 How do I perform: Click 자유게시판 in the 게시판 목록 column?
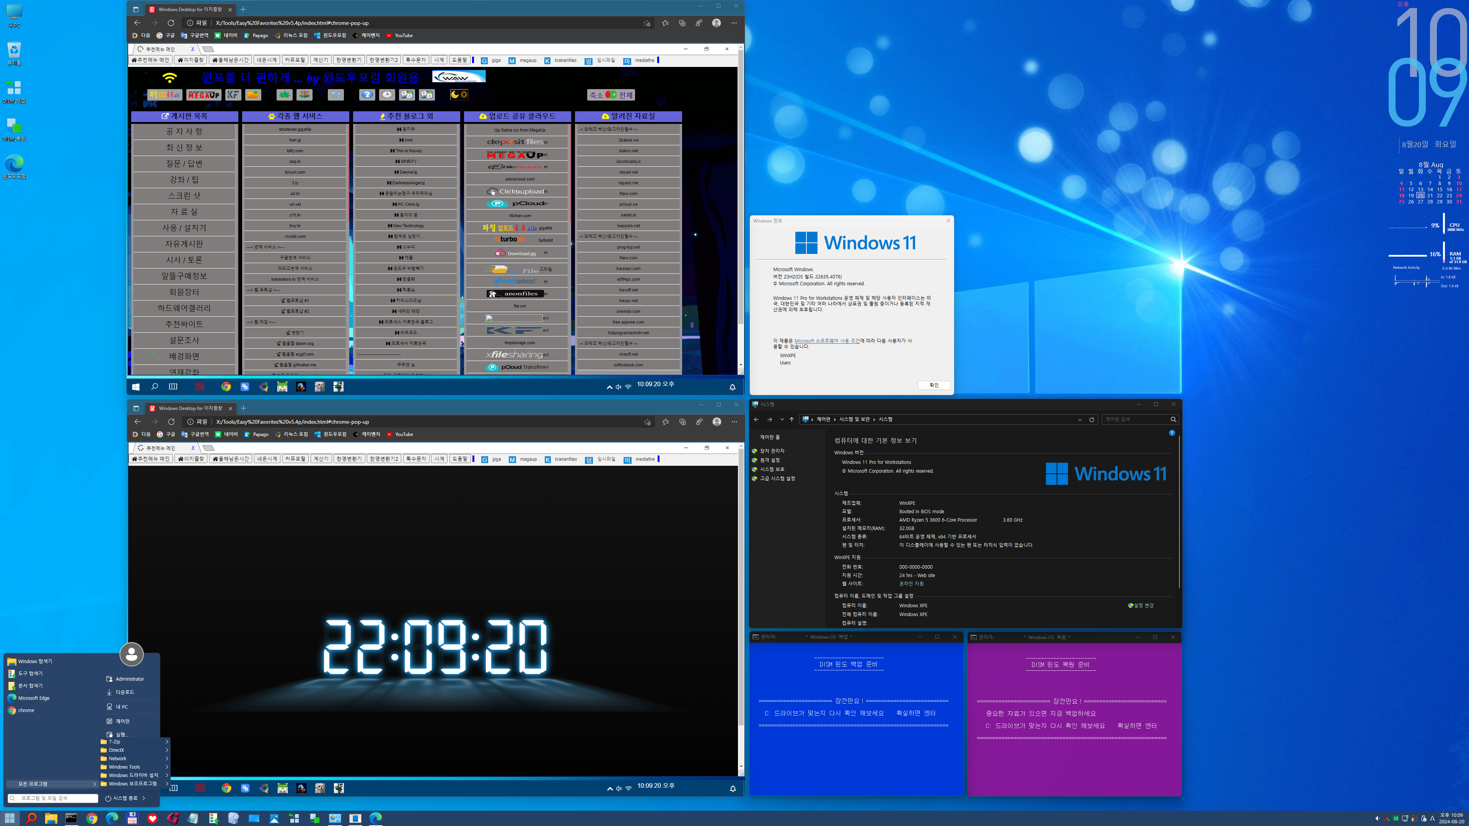tap(184, 244)
